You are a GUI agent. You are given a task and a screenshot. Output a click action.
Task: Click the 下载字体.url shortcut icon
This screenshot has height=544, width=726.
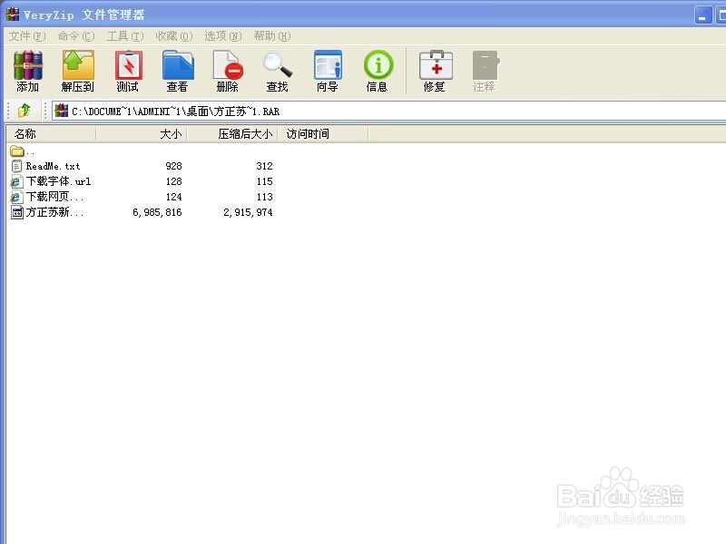pyautogui.click(x=16, y=182)
